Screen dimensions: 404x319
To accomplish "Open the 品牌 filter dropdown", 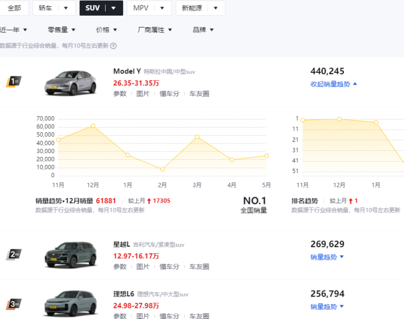I will 203,30.
